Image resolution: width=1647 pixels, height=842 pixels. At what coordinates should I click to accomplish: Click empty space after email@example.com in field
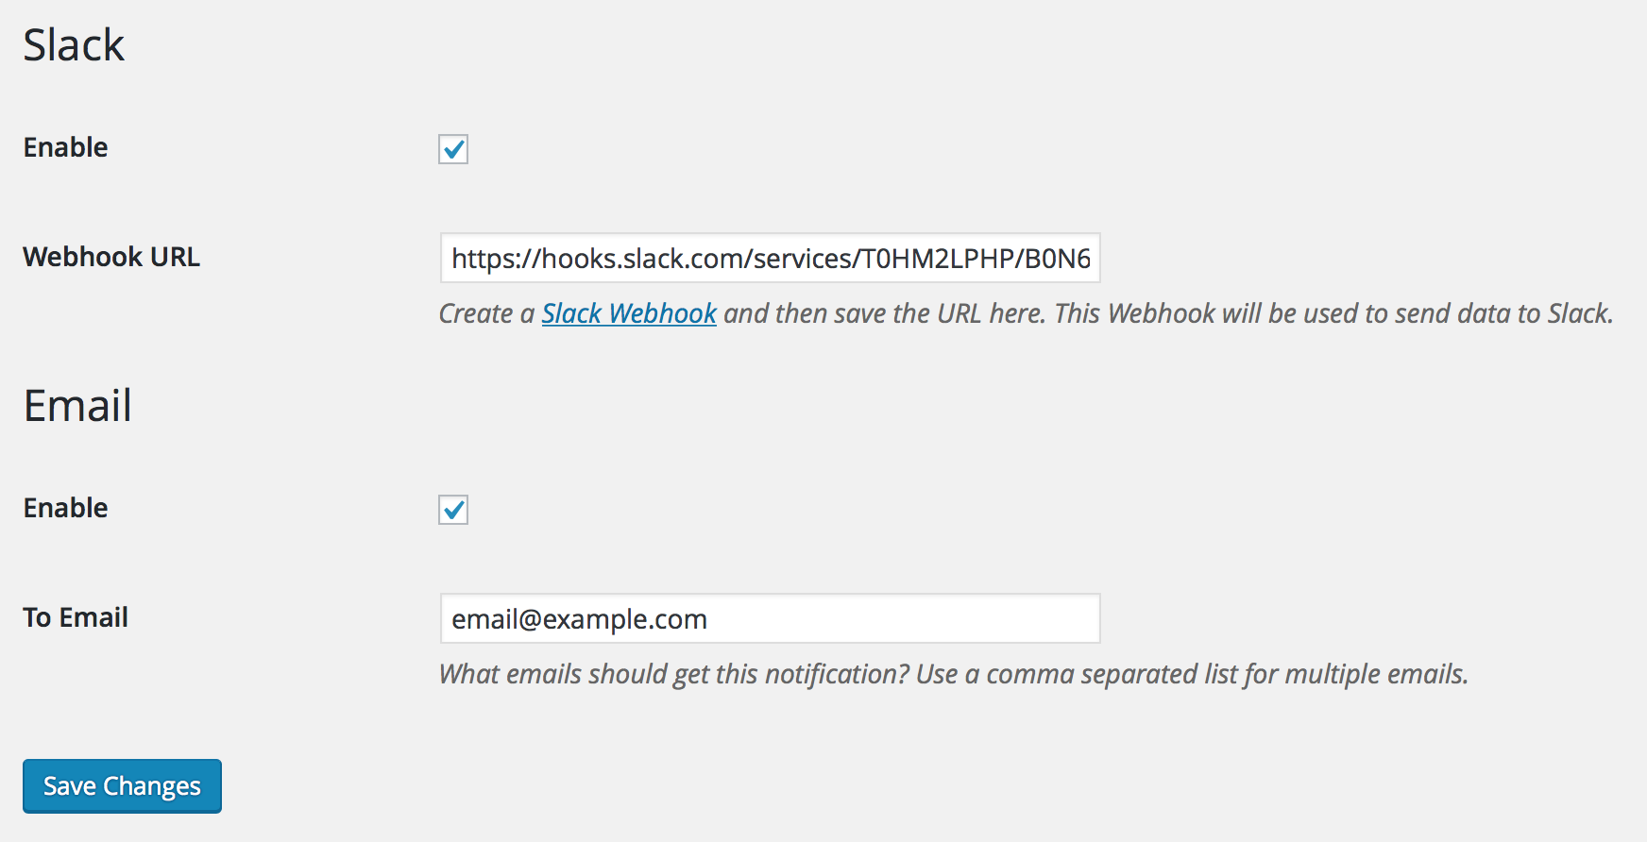point(902,618)
